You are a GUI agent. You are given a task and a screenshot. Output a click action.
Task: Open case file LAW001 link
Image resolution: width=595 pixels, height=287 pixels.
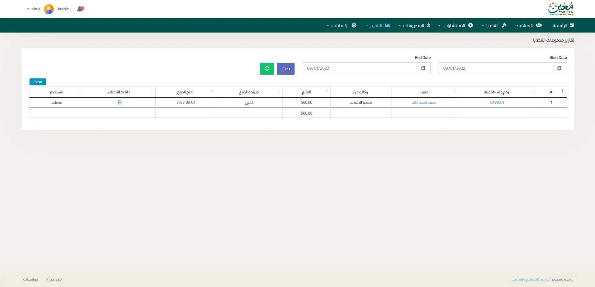(x=497, y=103)
